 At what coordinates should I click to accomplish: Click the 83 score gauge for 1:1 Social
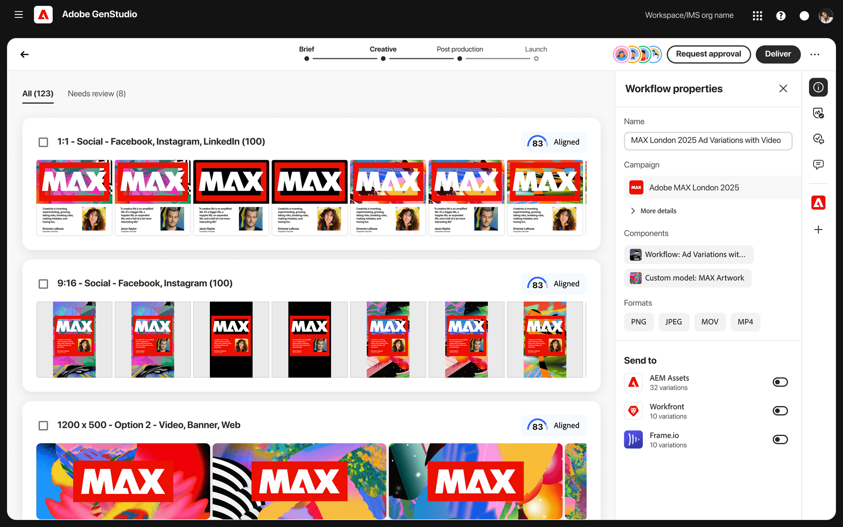pos(537,142)
